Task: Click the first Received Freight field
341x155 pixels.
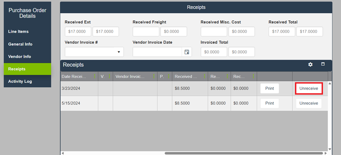Action: click(x=146, y=31)
